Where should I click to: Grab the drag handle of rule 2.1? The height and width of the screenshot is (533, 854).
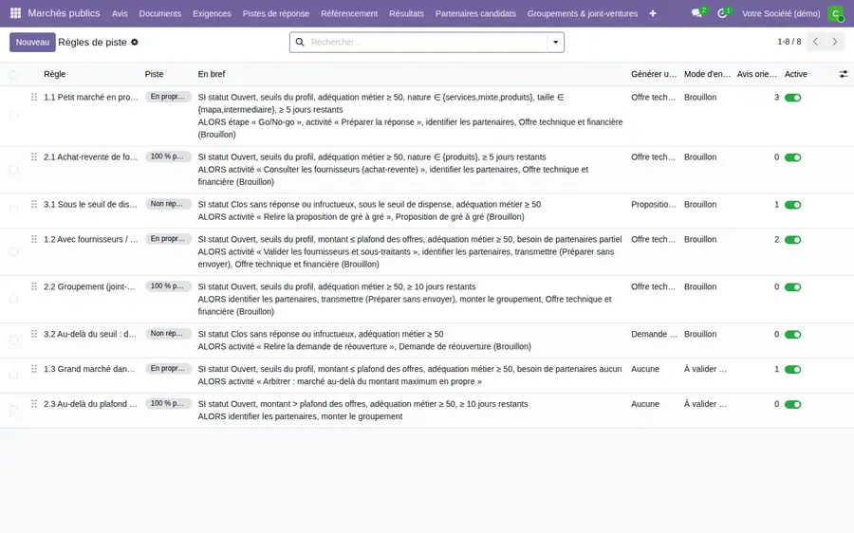(34, 156)
